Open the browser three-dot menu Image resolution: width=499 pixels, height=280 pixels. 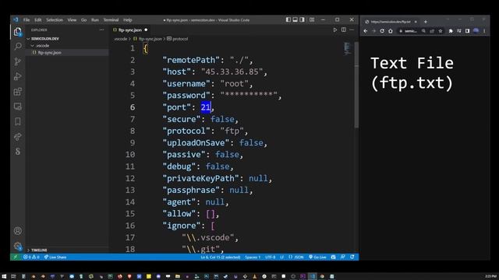point(484,31)
